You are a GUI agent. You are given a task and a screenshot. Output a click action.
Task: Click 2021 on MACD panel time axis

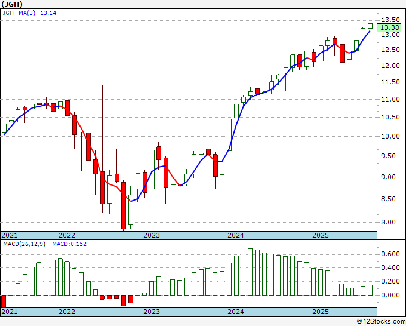(x=10, y=312)
